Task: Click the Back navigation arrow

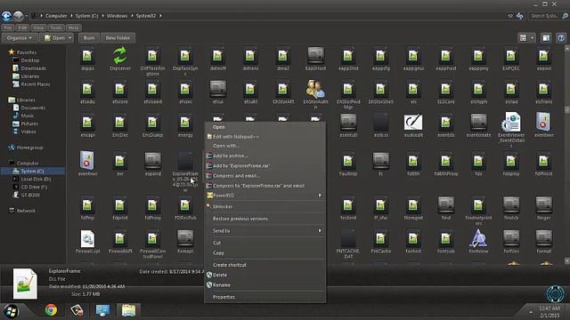Action: (x=6, y=16)
